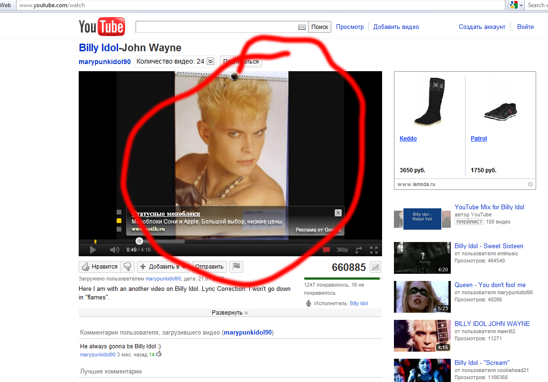Click the Queen video thumbnail
Viewport: 548px width, 382px height.
[x=422, y=297]
